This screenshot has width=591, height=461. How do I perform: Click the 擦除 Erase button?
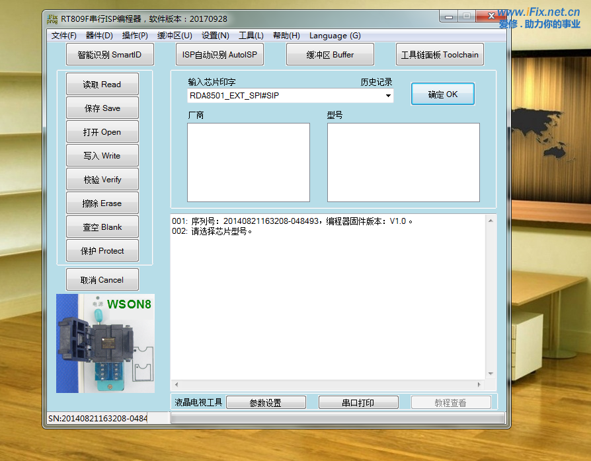[102, 203]
